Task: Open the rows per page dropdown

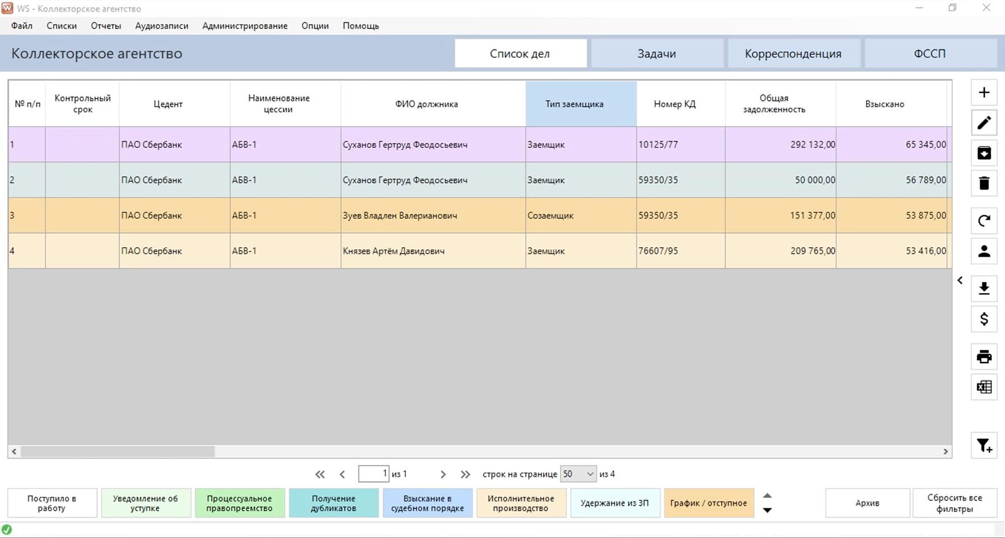Action: click(x=578, y=474)
